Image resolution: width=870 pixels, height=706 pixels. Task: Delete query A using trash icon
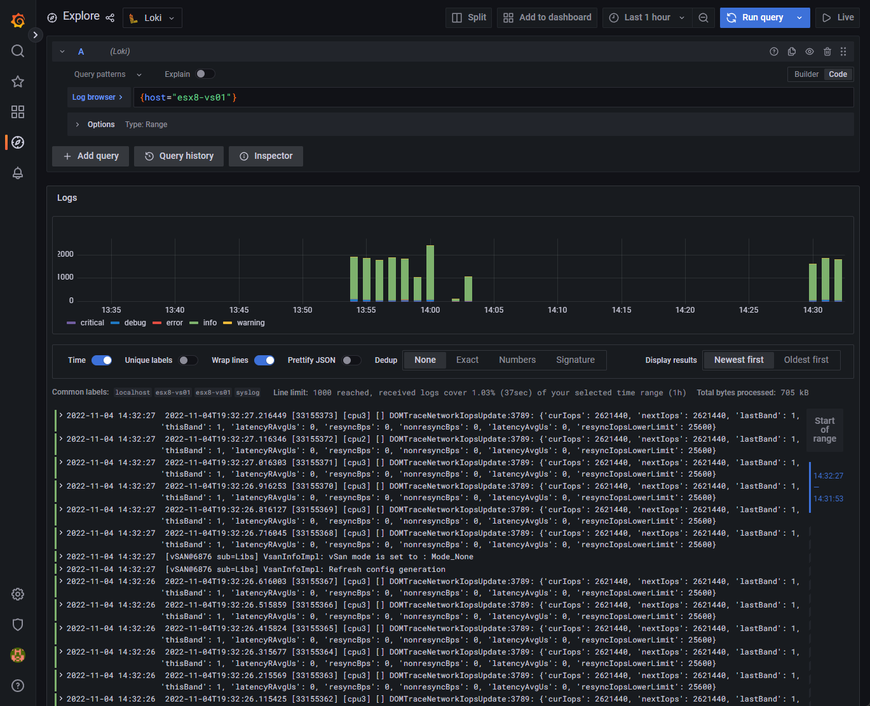pyautogui.click(x=827, y=51)
